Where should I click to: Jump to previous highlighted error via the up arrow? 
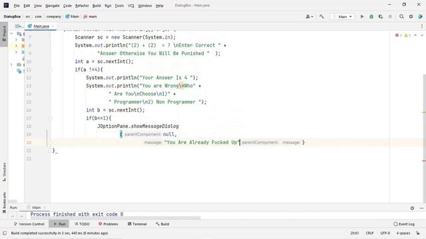click(x=415, y=35)
